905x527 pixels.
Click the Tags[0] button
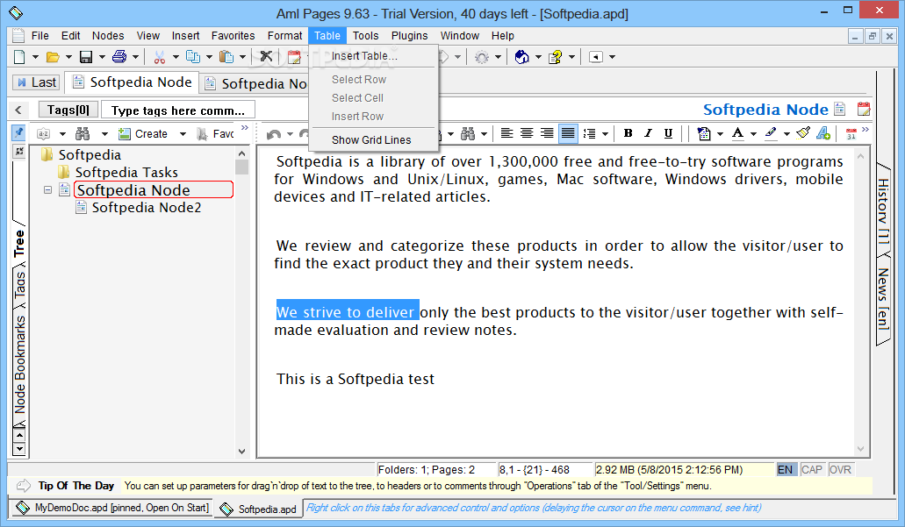tap(68, 110)
